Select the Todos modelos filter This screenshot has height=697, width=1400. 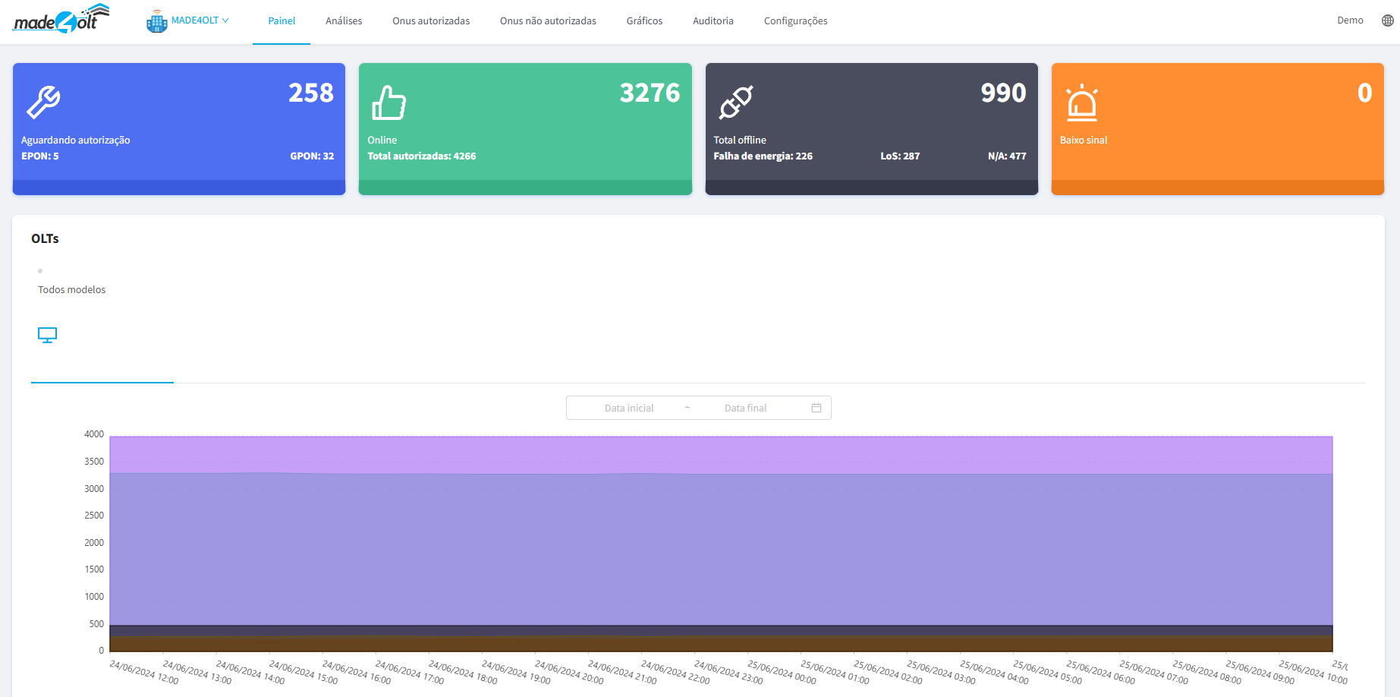72,290
